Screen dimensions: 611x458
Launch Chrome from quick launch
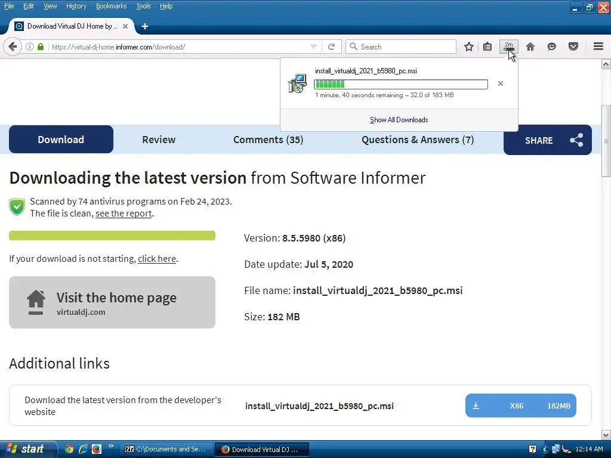click(x=69, y=449)
